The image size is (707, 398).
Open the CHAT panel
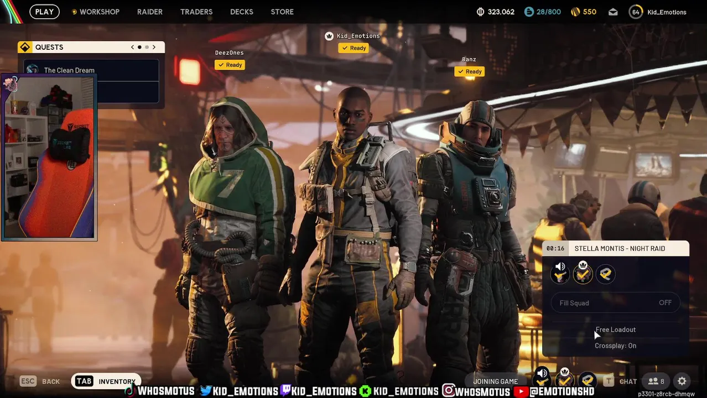tap(628, 381)
